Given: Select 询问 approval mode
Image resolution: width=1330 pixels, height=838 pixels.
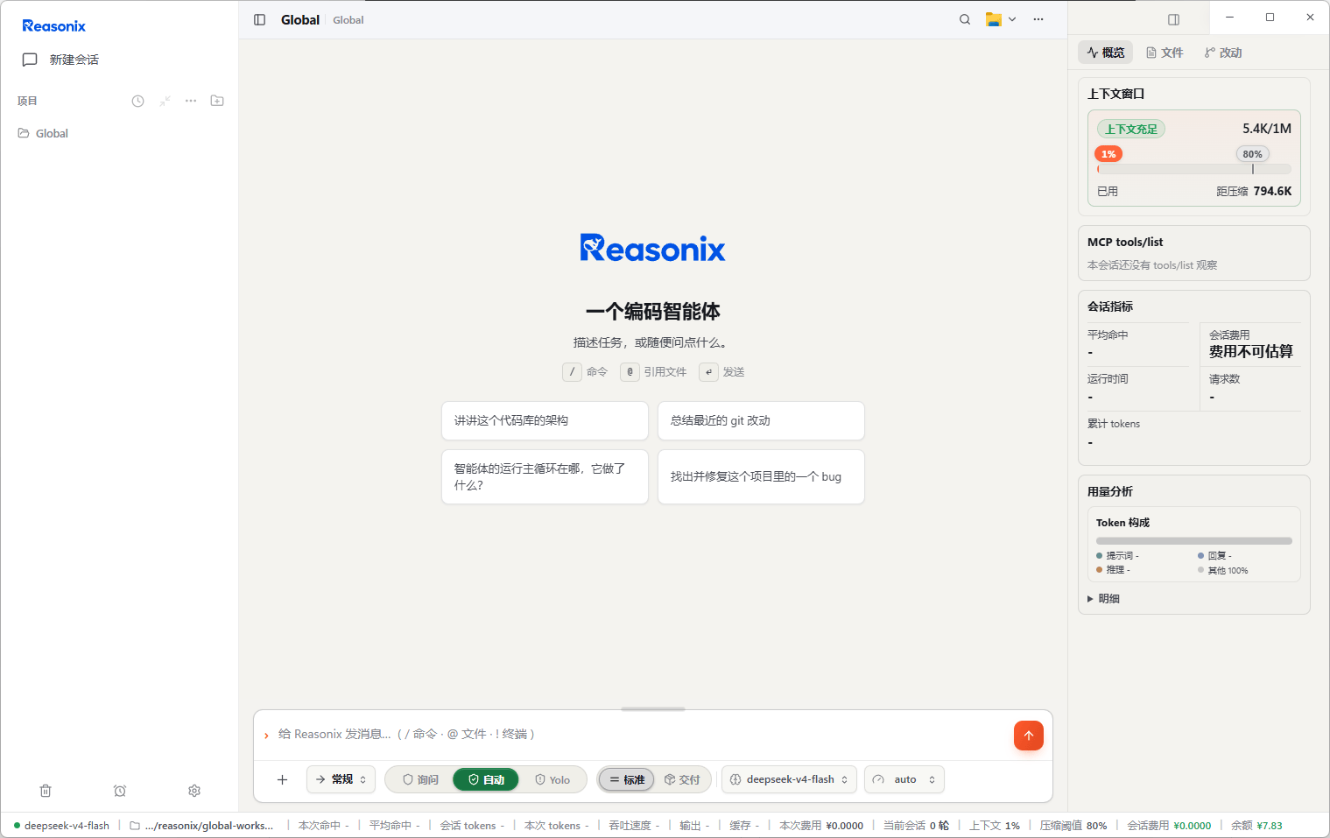Looking at the screenshot, I should (x=420, y=779).
